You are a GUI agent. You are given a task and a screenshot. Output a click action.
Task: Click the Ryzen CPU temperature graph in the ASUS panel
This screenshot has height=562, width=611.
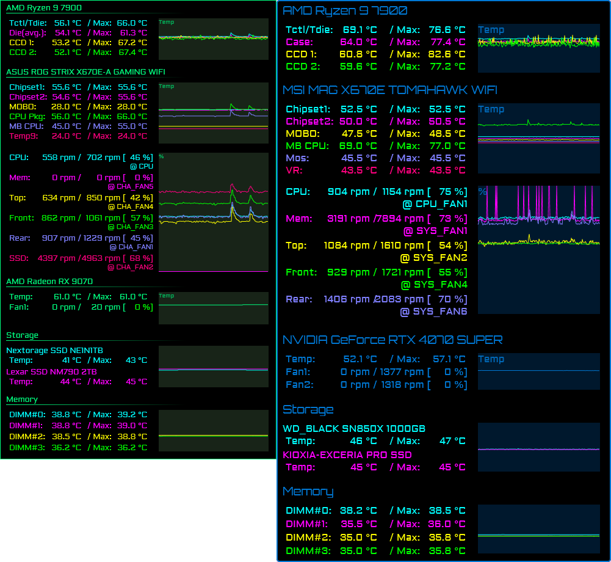click(214, 39)
